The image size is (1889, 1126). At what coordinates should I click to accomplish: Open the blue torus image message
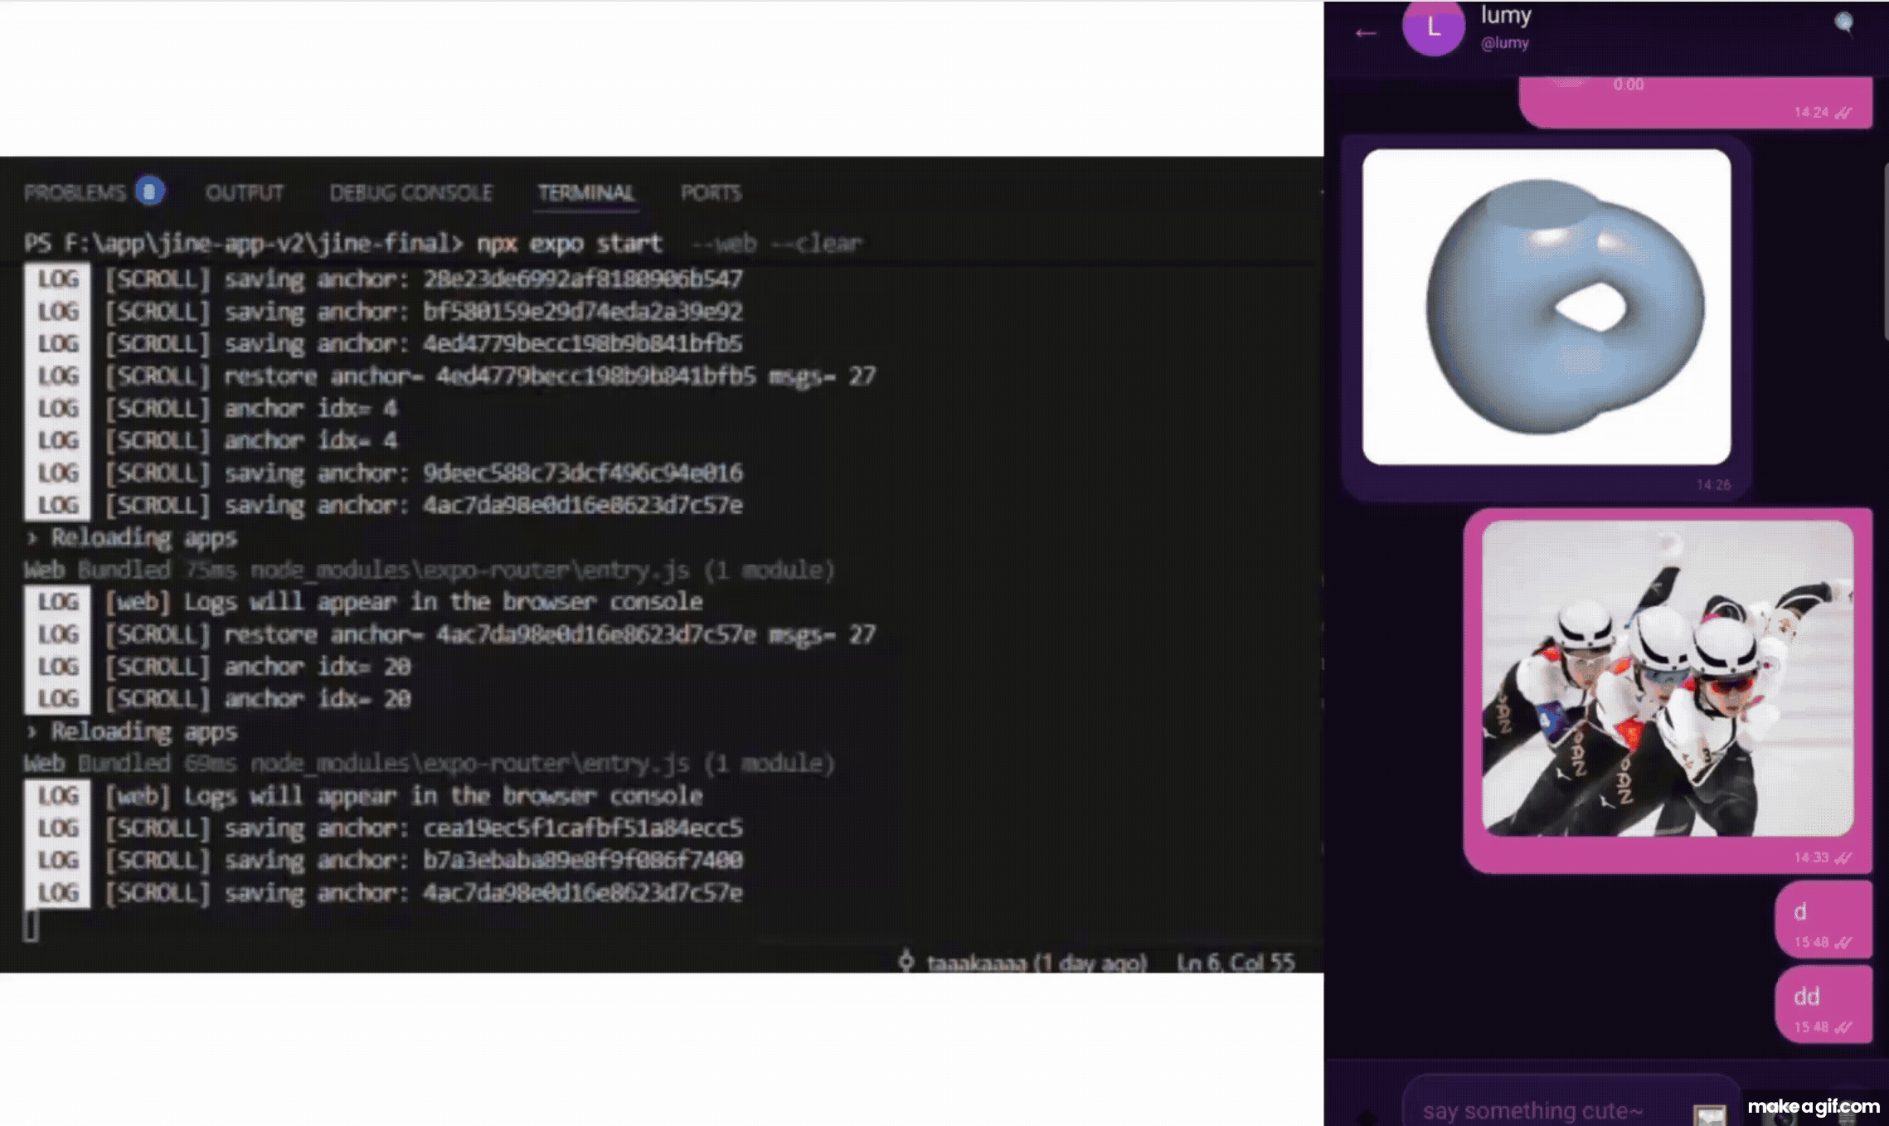tap(1546, 307)
